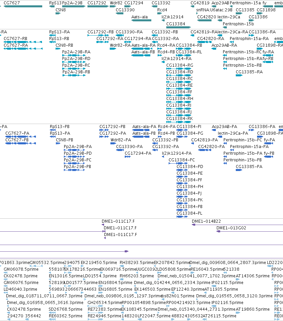Select the RpS13 gene label
Viewport: 283px width, 321px height.
[55, 3]
